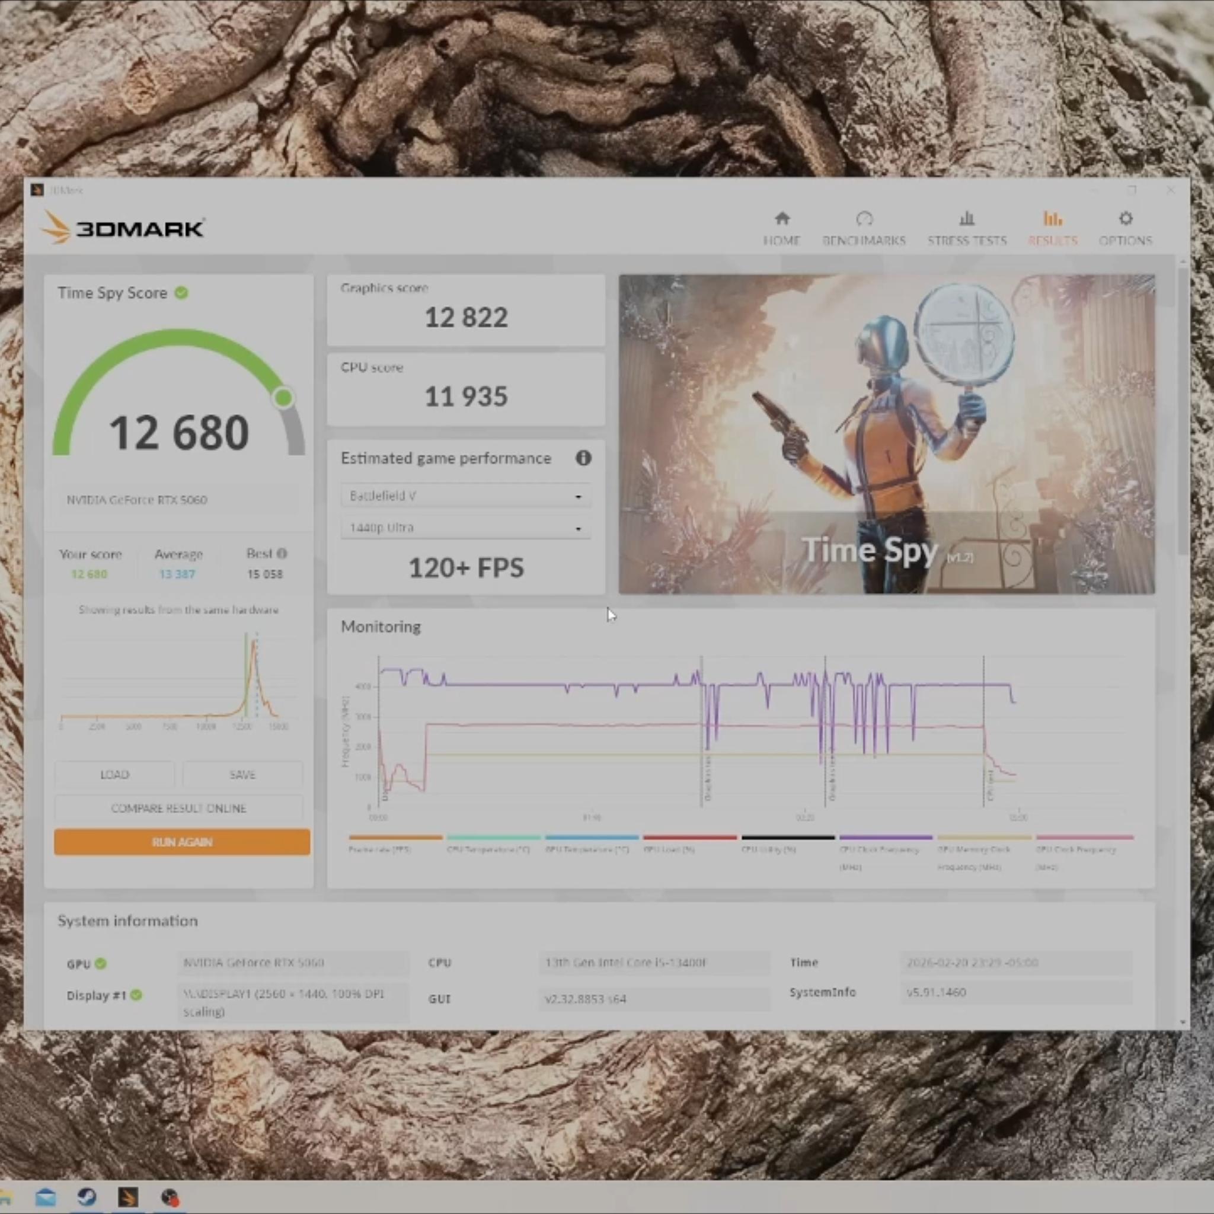Click the orange RUN AGAIN button
Image resolution: width=1214 pixels, height=1214 pixels.
[182, 842]
